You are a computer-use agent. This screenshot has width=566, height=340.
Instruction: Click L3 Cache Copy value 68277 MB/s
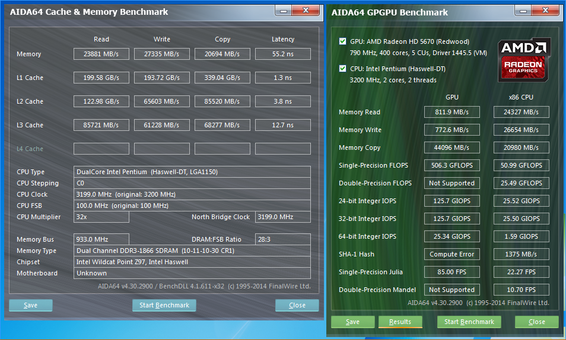pos(222,125)
